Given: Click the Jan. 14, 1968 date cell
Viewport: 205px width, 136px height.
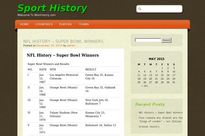Looking at the screenshot, I should coord(42,91).
